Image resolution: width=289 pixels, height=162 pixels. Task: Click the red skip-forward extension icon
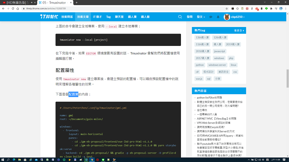247,8
